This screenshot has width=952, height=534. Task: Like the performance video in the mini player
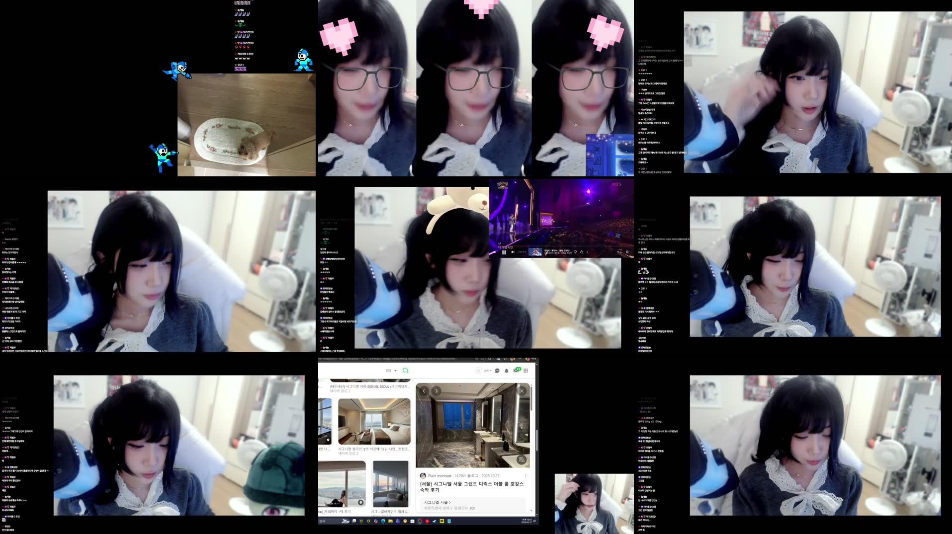[575, 252]
